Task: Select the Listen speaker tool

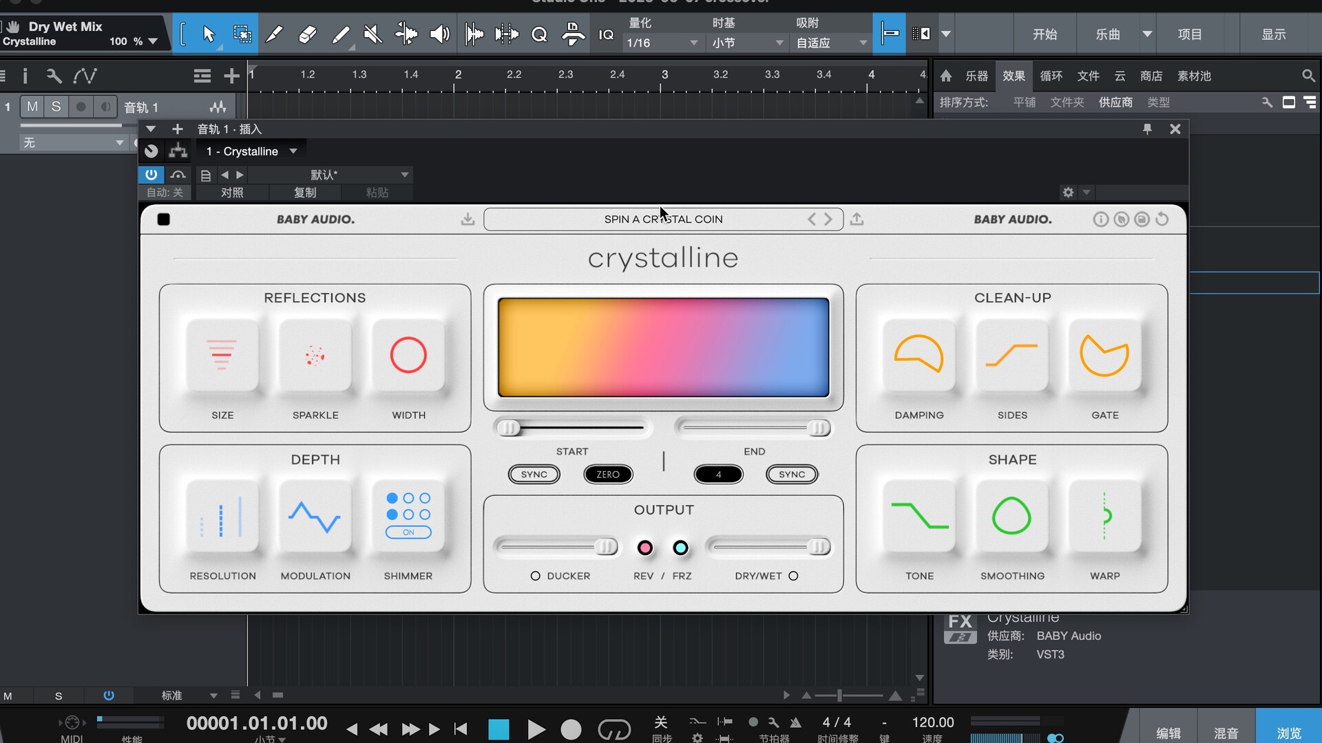Action: [x=439, y=34]
